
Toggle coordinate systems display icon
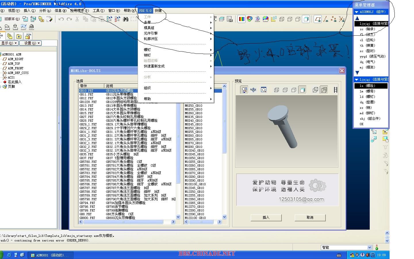[x=342, y=19]
